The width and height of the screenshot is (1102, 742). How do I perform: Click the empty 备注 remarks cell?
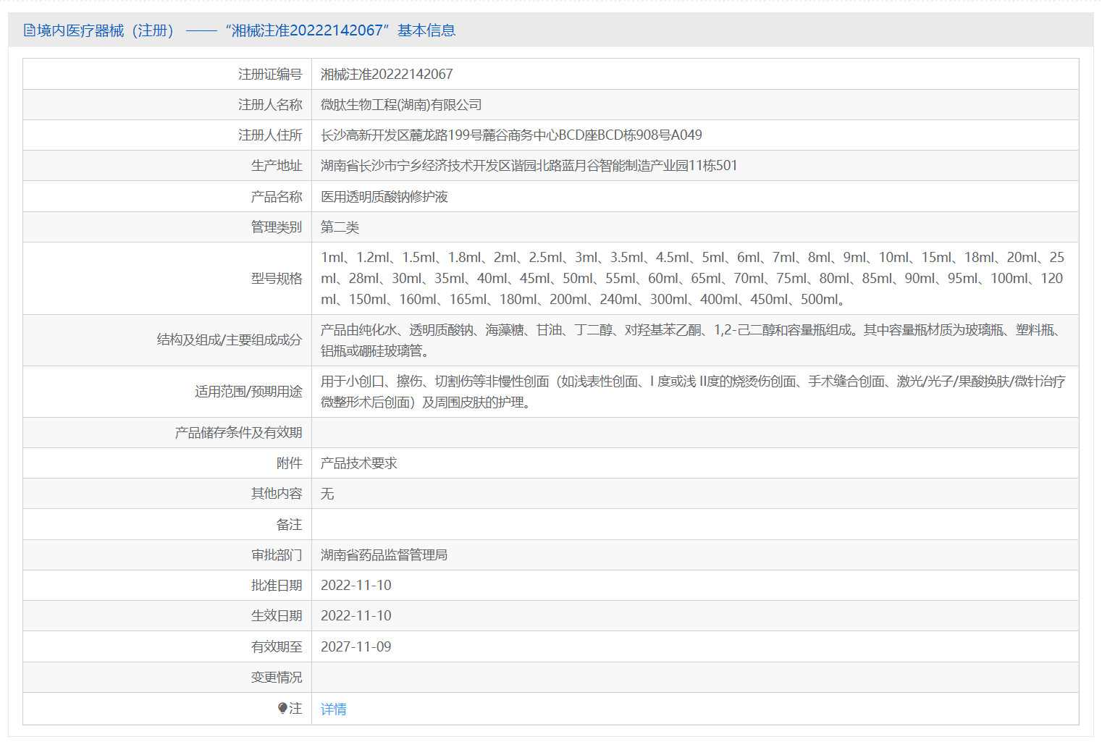pos(652,523)
